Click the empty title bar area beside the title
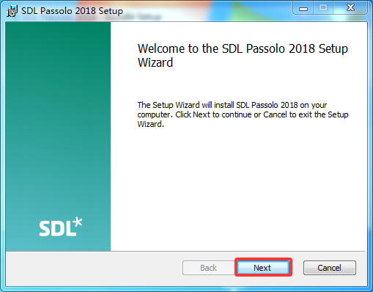Image resolution: width=373 pixels, height=292 pixels. pyautogui.click(x=207, y=11)
